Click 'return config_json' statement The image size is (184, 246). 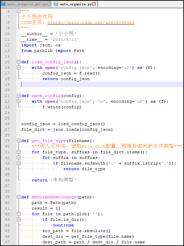66,79
